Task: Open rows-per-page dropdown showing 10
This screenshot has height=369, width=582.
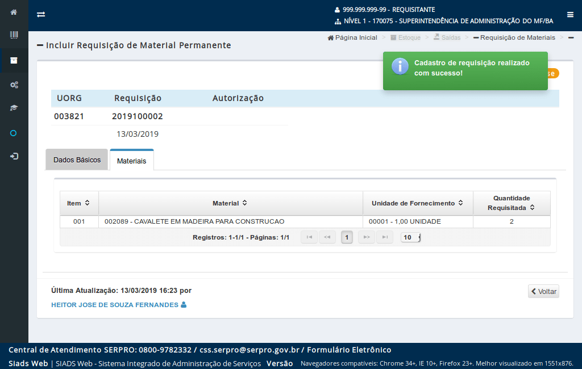Action: click(x=410, y=237)
